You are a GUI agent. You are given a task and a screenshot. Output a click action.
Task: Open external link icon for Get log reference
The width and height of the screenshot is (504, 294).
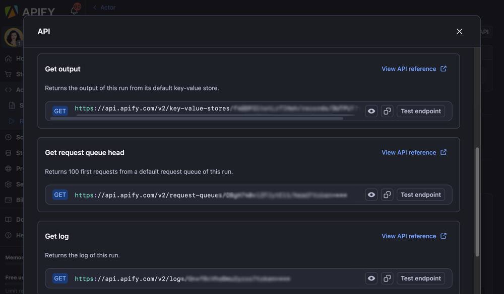coord(444,236)
